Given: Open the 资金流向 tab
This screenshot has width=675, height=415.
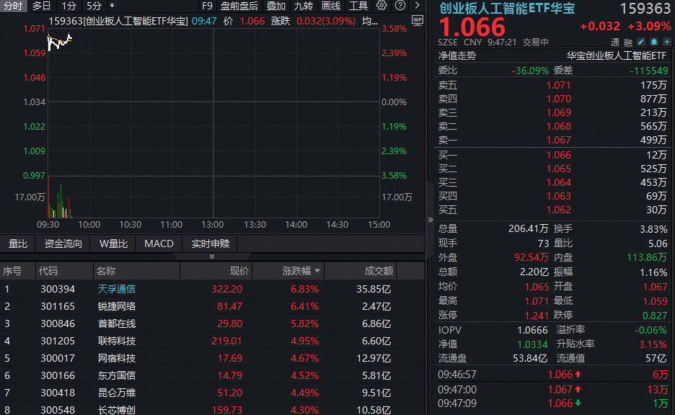Looking at the screenshot, I should tap(61, 244).
